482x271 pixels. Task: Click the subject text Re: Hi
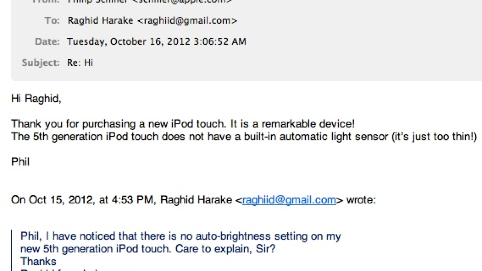(80, 62)
